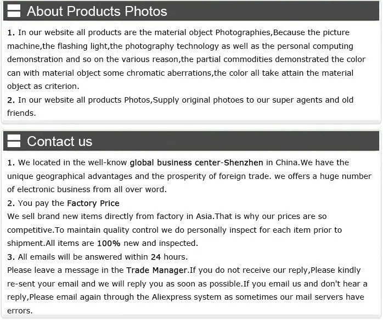Screen dimensions: 383x320
Task: Click the bold 100% text
Action: pyautogui.click(x=109, y=243)
